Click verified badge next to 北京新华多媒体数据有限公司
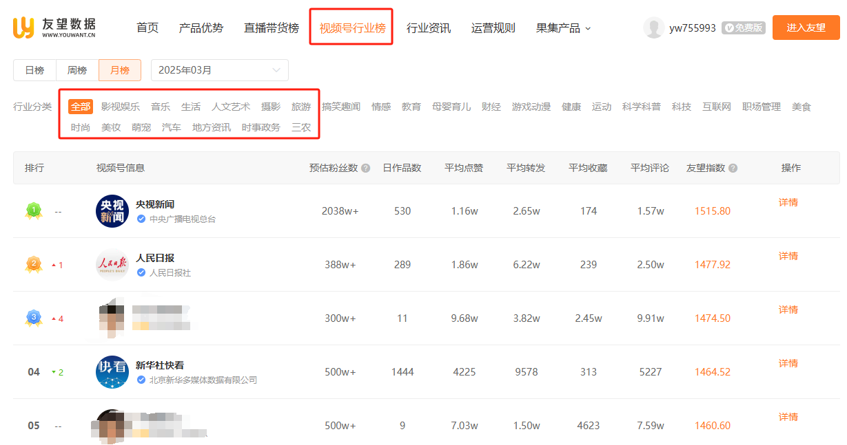This screenshot has height=445, width=847. [x=141, y=380]
